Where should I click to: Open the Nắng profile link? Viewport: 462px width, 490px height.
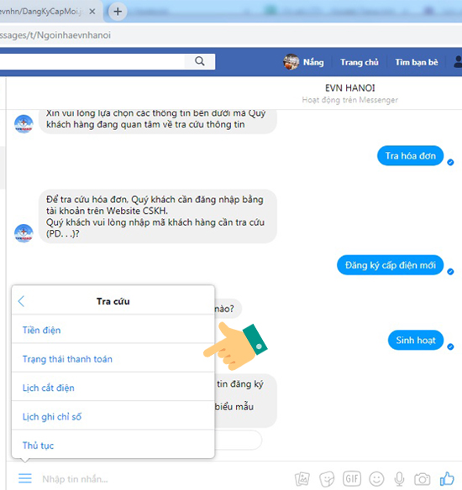coord(313,62)
